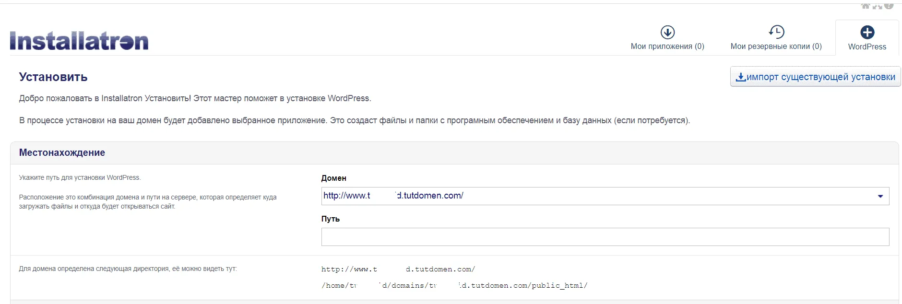Screen dimensions: 902x304
Task: Click the Путь field label
Action: tap(330, 219)
